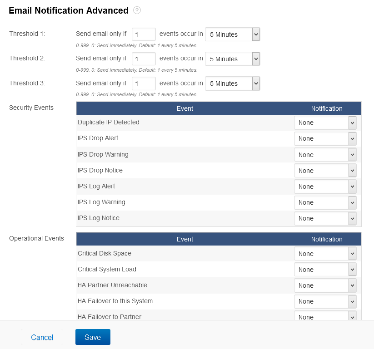The image size is (374, 349).
Task: Focus the Threshold 3 events count field
Action: click(144, 84)
